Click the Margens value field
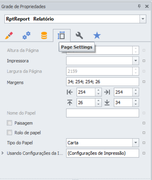 103,82
